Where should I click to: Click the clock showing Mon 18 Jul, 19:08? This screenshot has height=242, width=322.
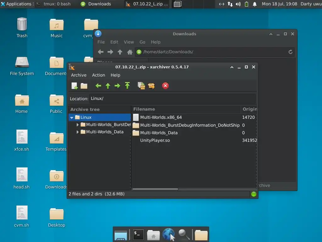[x=280, y=4]
